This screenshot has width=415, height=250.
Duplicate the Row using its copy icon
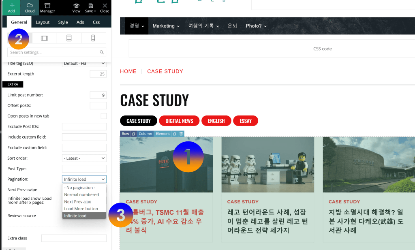tap(133, 134)
